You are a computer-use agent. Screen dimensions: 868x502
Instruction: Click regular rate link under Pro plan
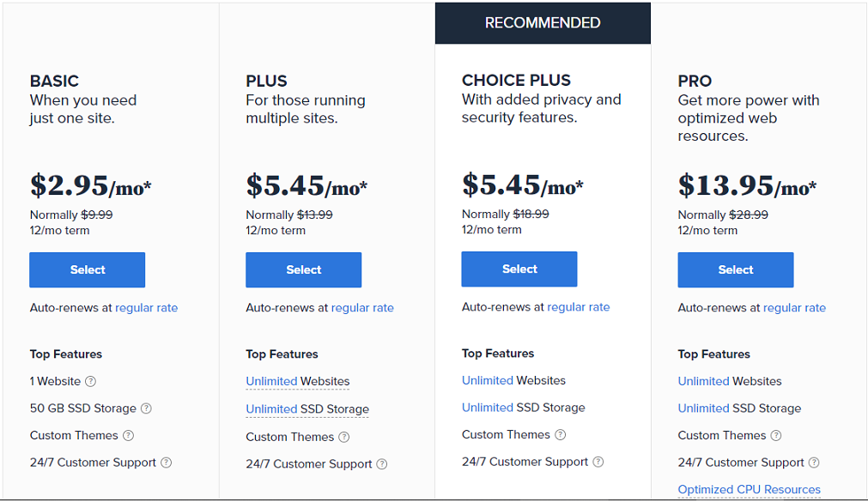794,308
